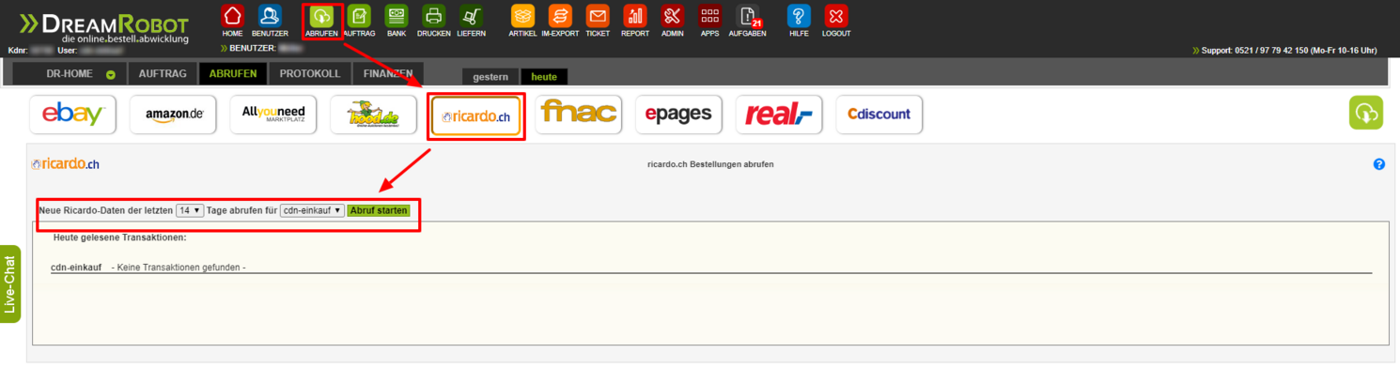Open AUFGABEN tasks icon with badge
Image resolution: width=1400 pixels, height=368 pixels.
tap(748, 16)
